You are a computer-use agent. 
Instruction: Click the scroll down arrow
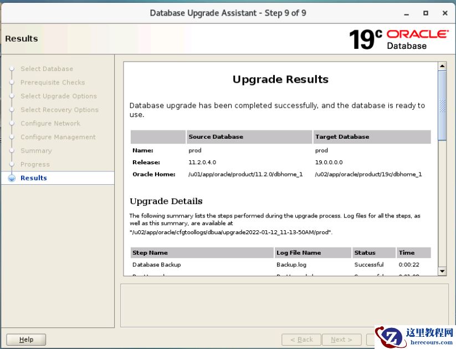tap(442, 271)
